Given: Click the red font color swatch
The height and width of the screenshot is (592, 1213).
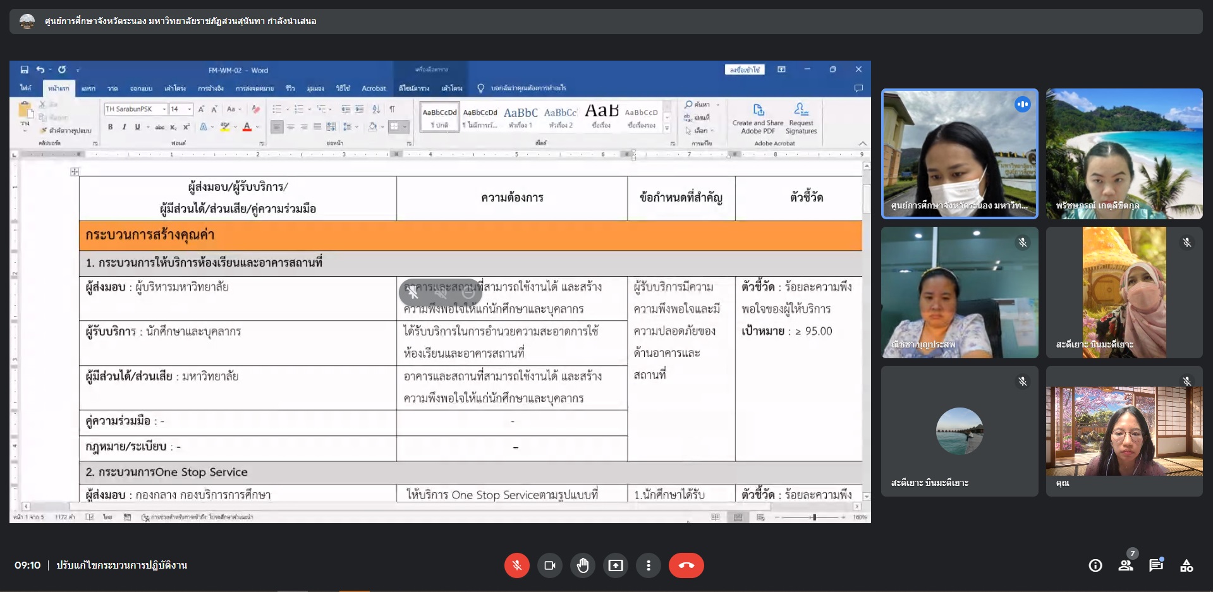Looking at the screenshot, I should click(x=247, y=127).
